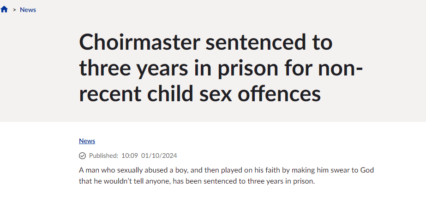Click the checkmark circle icon beside Published
This screenshot has height=202, width=426.
[x=83, y=156]
